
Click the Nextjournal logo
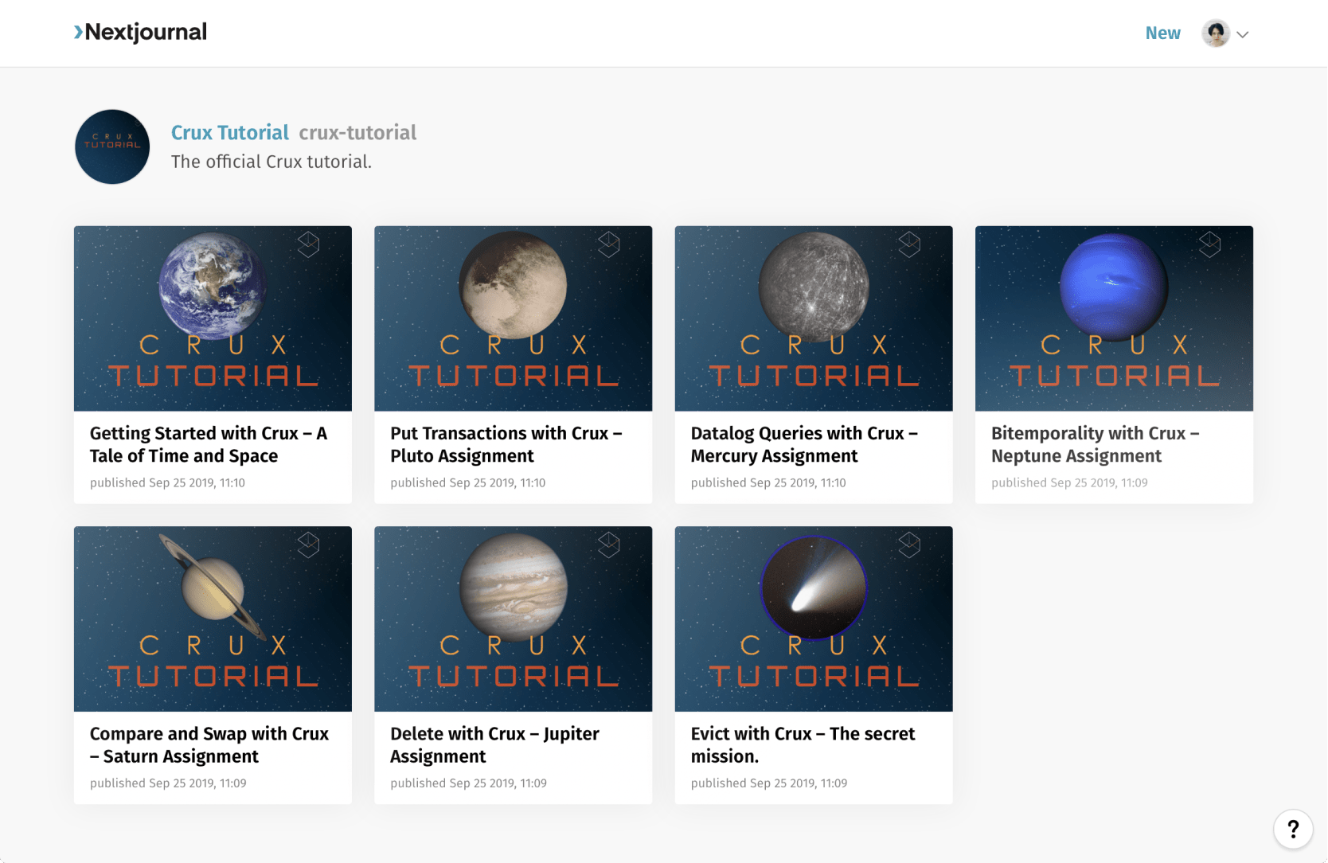140,32
